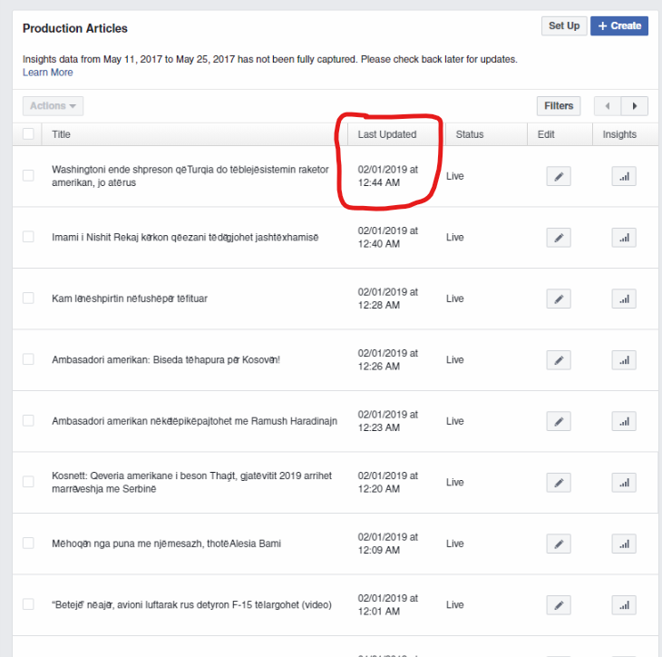
Task: Select the Imami i Nishit Rekaj checkbox
Action: tap(28, 237)
